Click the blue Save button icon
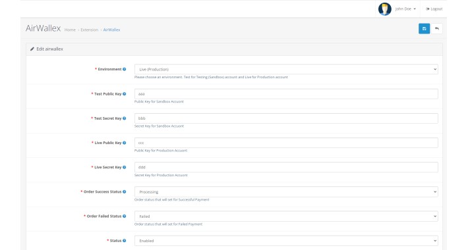 pos(424,28)
